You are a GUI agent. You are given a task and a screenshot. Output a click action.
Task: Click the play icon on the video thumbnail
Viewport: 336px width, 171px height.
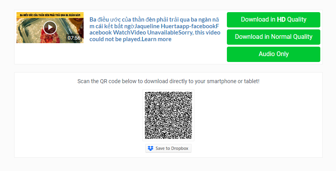click(50, 27)
